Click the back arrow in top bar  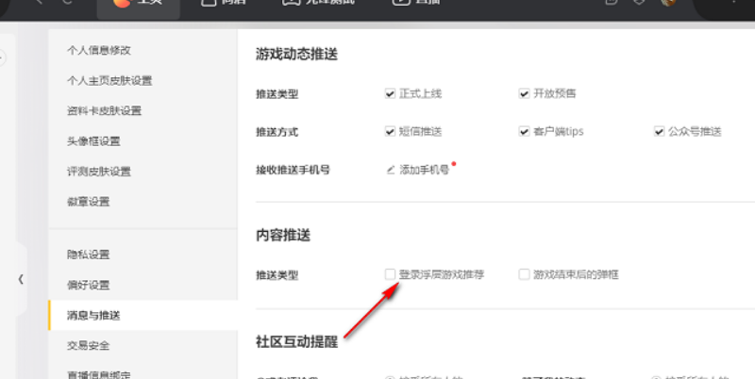click(x=38, y=3)
